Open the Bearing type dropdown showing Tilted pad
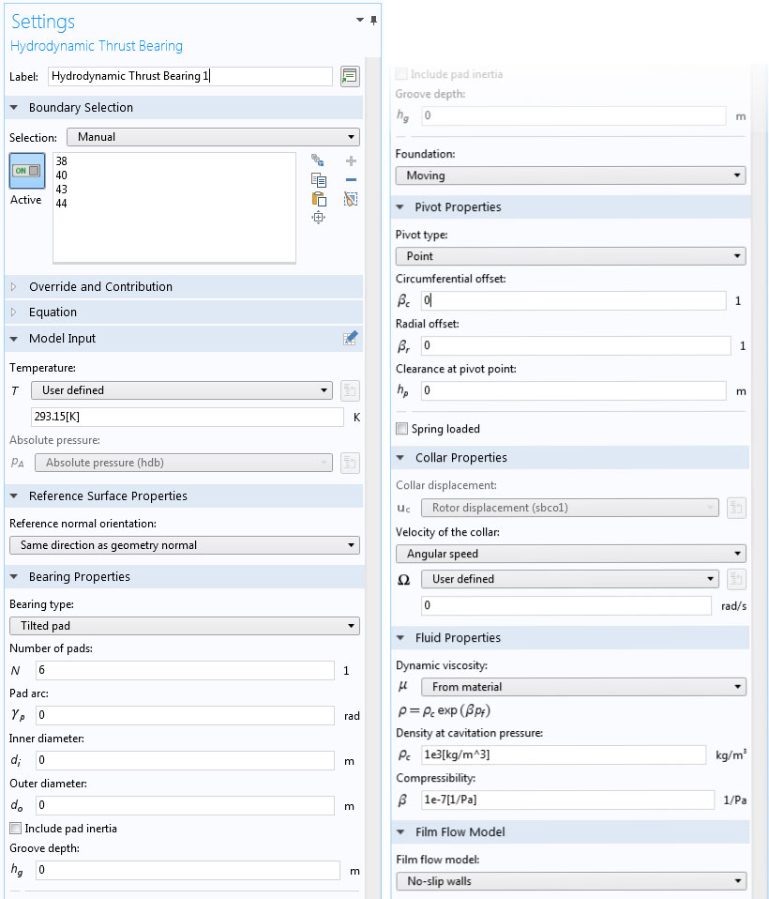Screen dimensions: 769x899 184,626
